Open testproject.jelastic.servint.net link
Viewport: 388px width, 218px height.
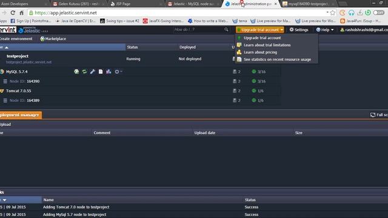tap(28, 62)
